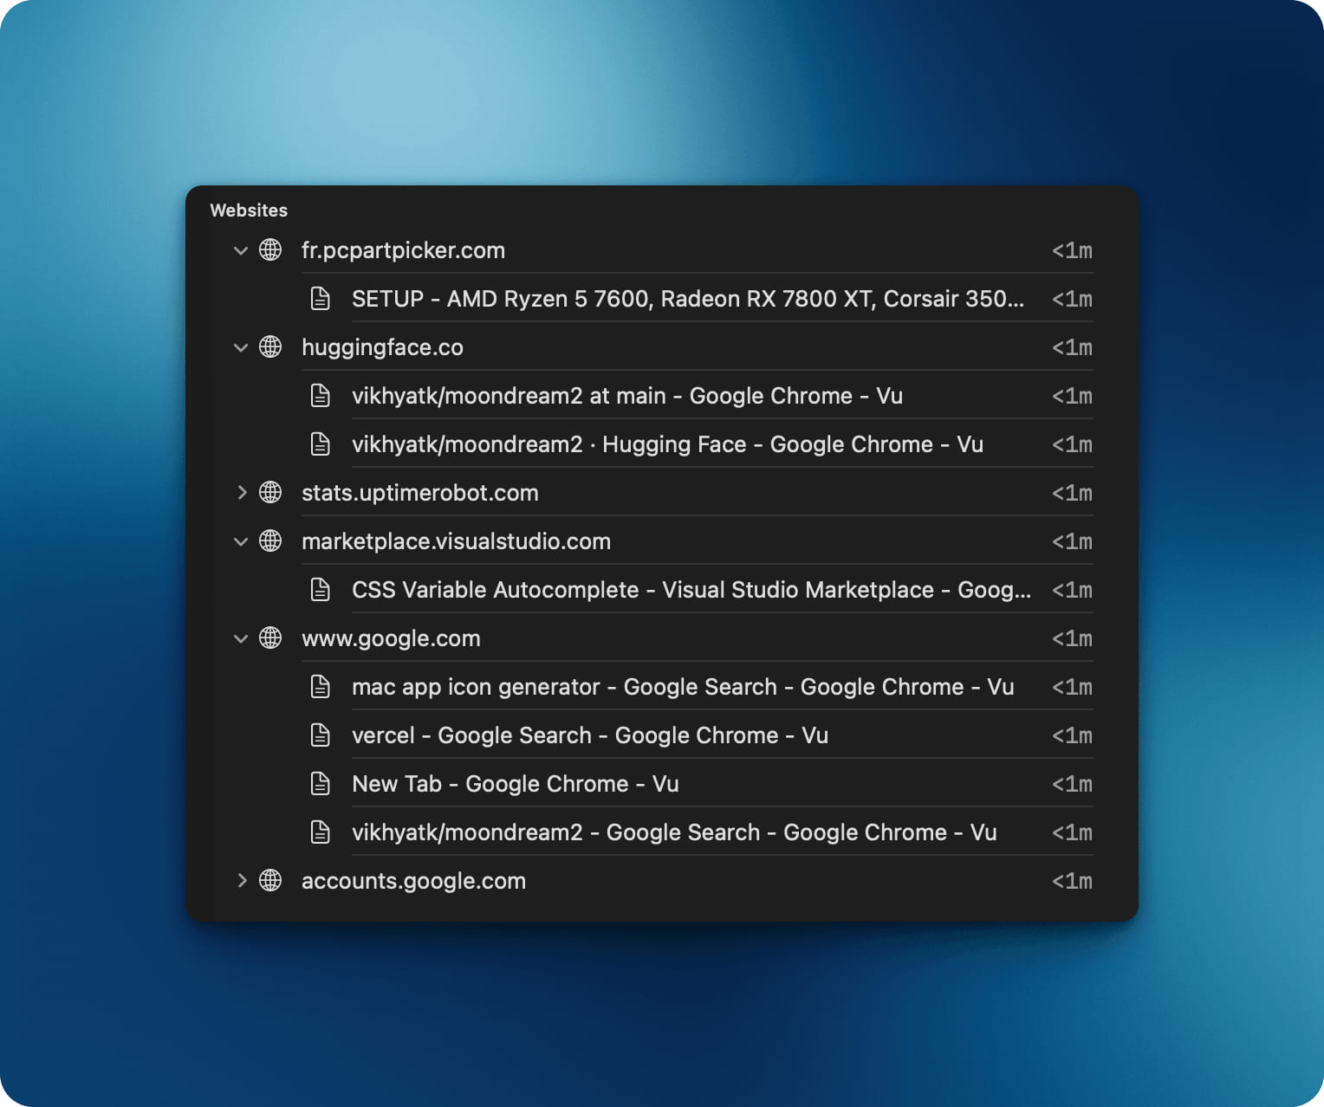
Task: Collapse the www.google.com group
Action: [x=241, y=638]
